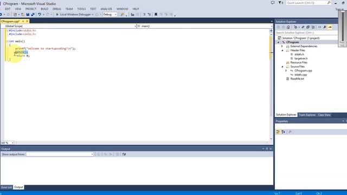Click the pending changes filter icon
Image resolution: width=347 pixels, height=195 pixels.
click(x=295, y=27)
